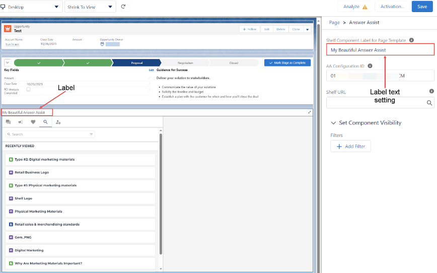Click the filter icon in the search box

(x=91, y=134)
